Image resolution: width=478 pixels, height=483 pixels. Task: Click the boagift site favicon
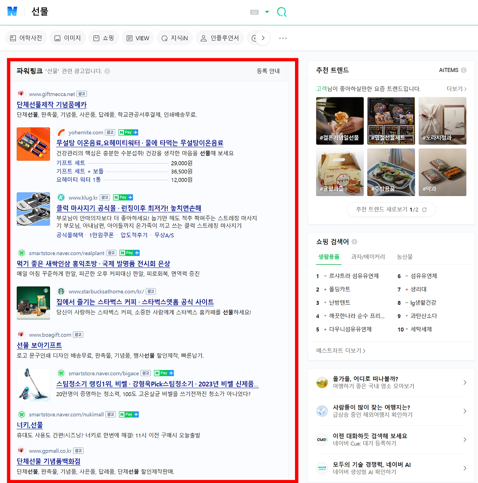21,334
